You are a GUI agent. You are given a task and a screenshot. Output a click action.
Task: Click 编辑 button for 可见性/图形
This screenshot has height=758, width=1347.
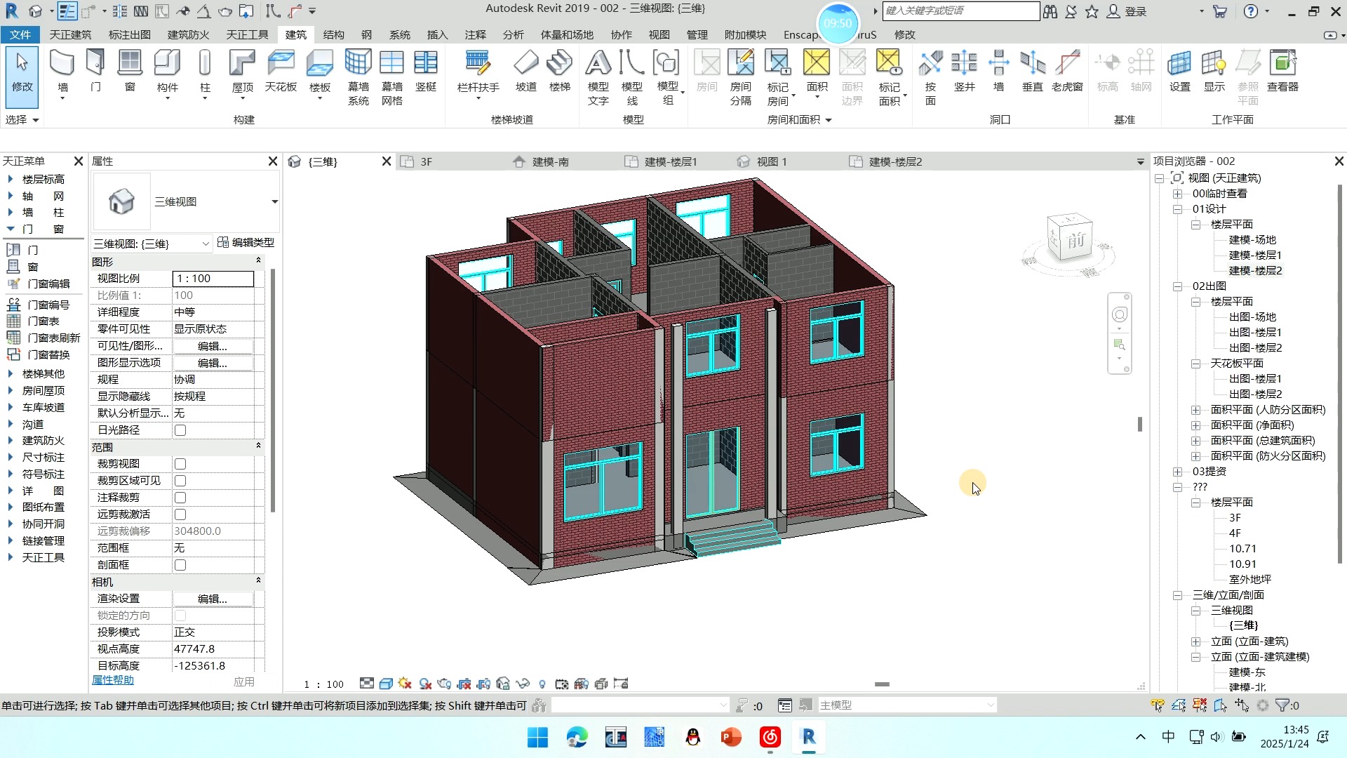[213, 345]
